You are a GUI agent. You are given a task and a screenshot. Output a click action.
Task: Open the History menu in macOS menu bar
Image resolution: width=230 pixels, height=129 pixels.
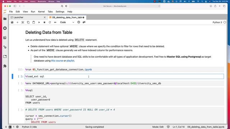pos(33,1)
